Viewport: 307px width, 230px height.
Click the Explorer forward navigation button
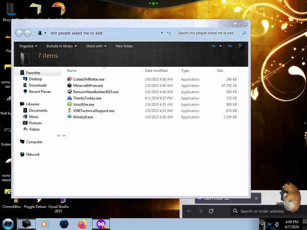[x=28, y=33]
